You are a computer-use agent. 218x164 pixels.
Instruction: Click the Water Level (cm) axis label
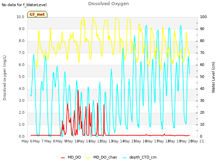213,78
